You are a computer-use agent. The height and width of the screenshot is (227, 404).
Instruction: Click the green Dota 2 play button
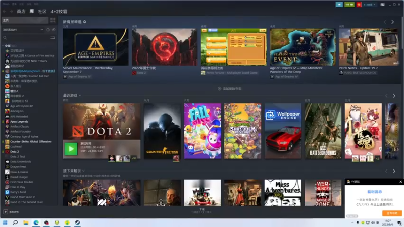[71, 149]
